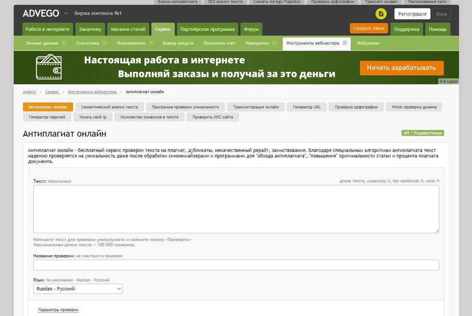
Task: Open the Работа в интернете tab
Action: point(47,29)
